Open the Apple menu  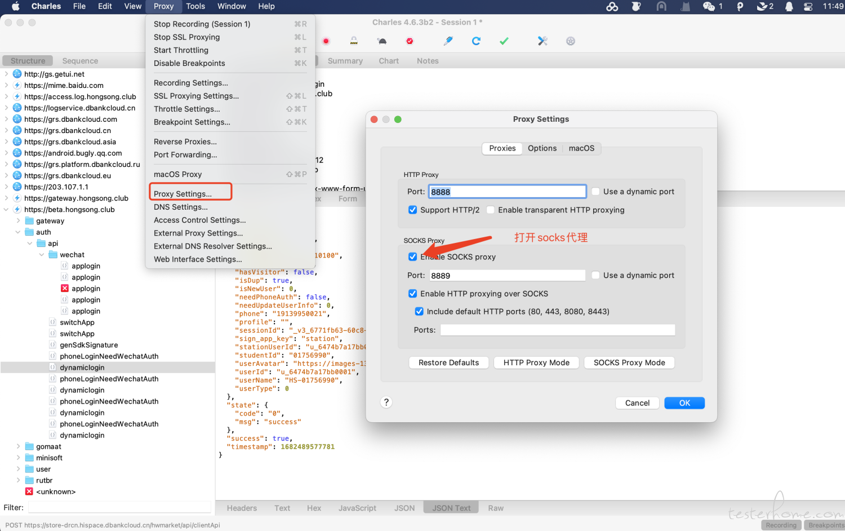[15, 6]
